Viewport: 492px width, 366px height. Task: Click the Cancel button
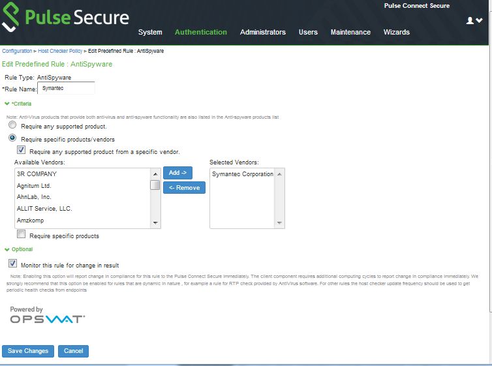tap(74, 351)
